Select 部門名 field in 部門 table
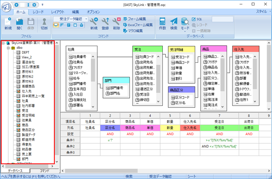This screenshot has height=179, width=272. [x=114, y=93]
